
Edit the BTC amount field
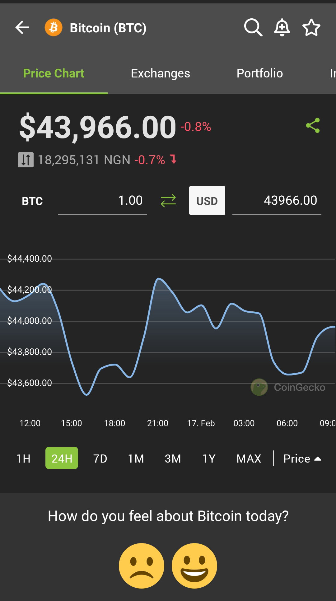(102, 201)
